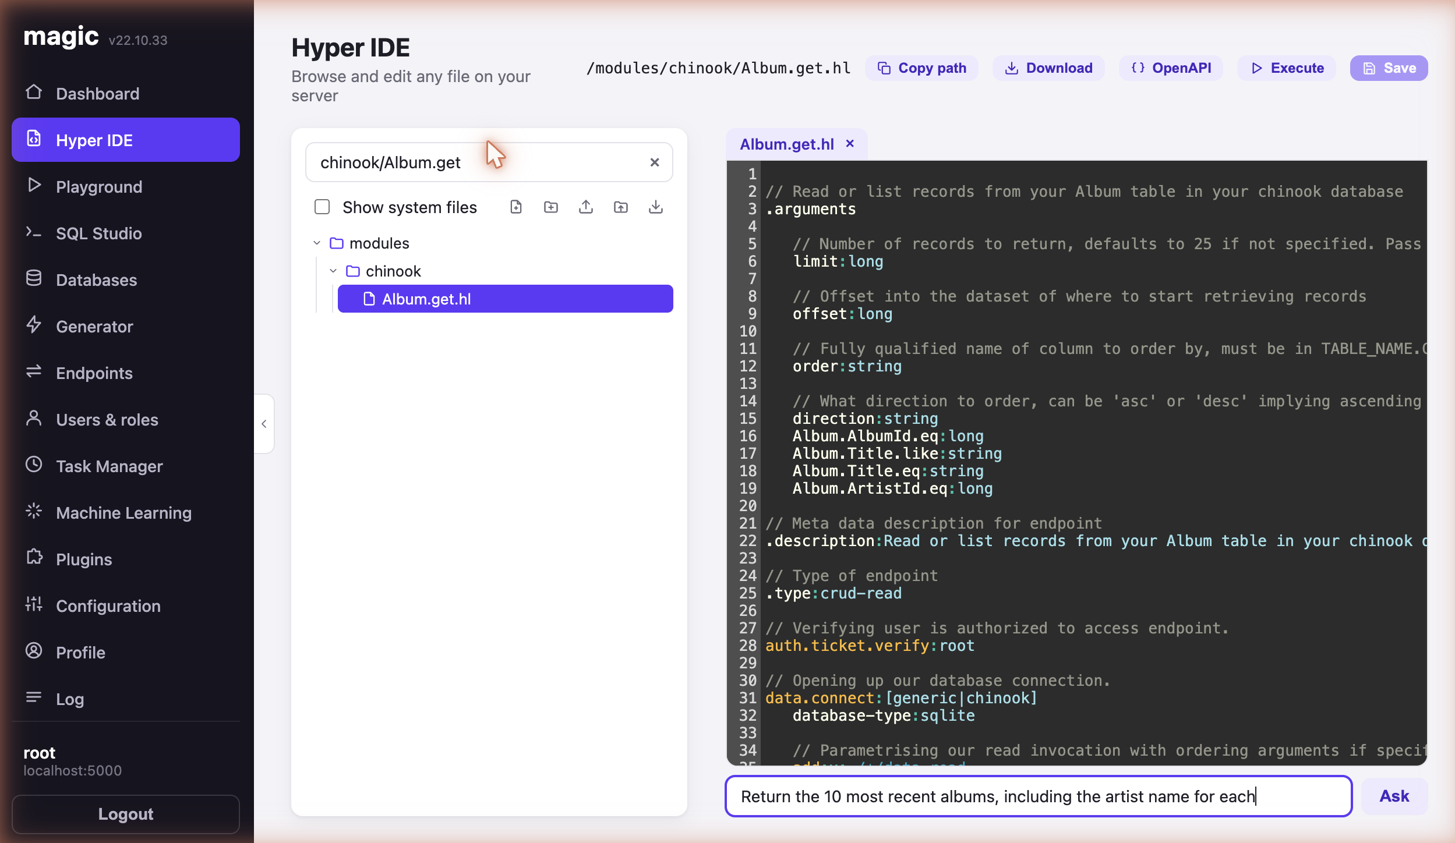Click the modules folder name
Image resolution: width=1455 pixels, height=843 pixels.
(379, 243)
